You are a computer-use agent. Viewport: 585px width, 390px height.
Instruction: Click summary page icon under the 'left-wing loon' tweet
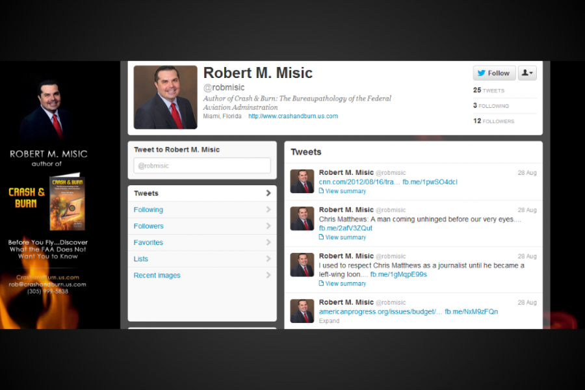click(x=321, y=283)
